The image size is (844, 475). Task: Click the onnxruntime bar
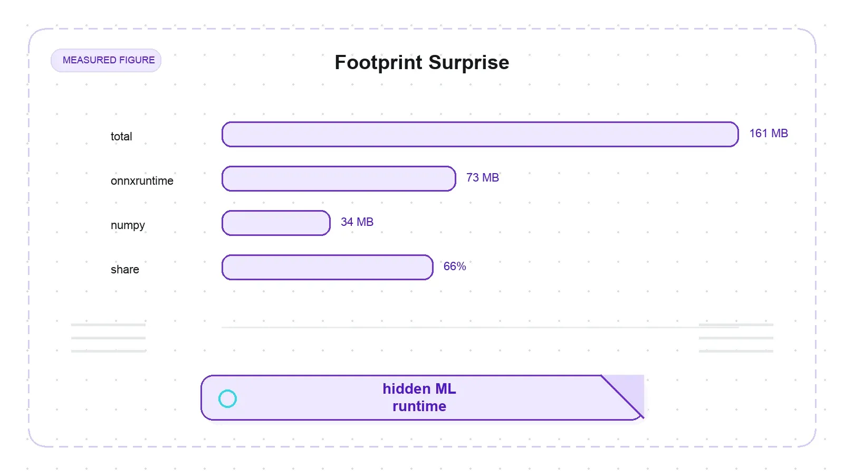339,178
